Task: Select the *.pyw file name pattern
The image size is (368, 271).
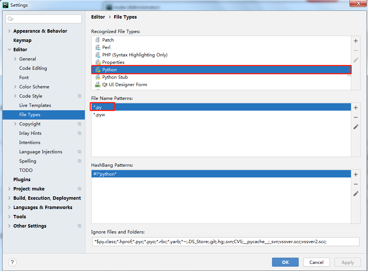Action: 99,115
